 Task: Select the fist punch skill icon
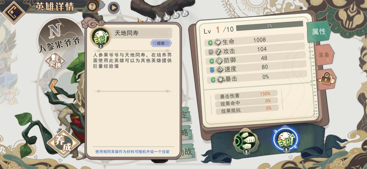[x=245, y=141]
